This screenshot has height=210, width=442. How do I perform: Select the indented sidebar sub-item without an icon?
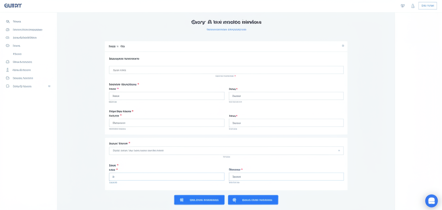[x=17, y=54]
